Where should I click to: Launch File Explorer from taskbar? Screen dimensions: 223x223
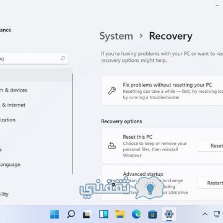pos(120,214)
